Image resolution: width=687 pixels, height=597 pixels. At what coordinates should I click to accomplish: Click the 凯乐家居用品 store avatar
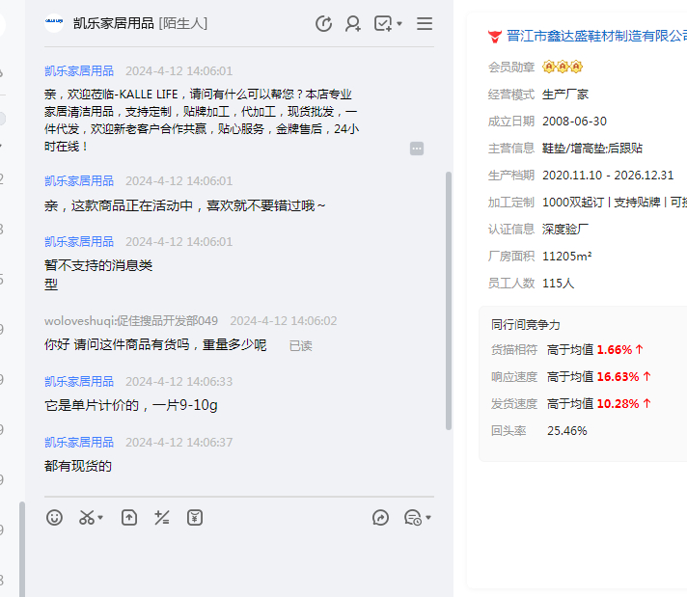(x=54, y=24)
